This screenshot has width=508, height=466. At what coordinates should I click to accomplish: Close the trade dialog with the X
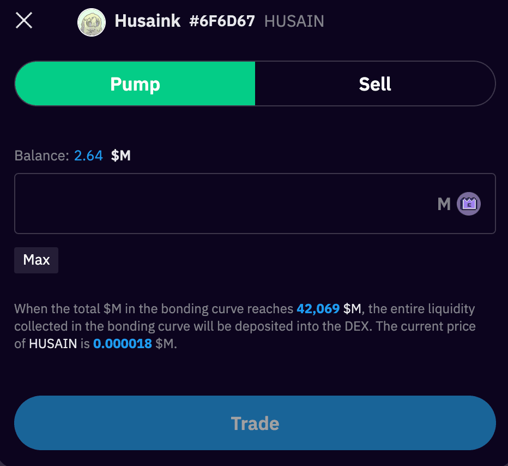click(x=25, y=21)
